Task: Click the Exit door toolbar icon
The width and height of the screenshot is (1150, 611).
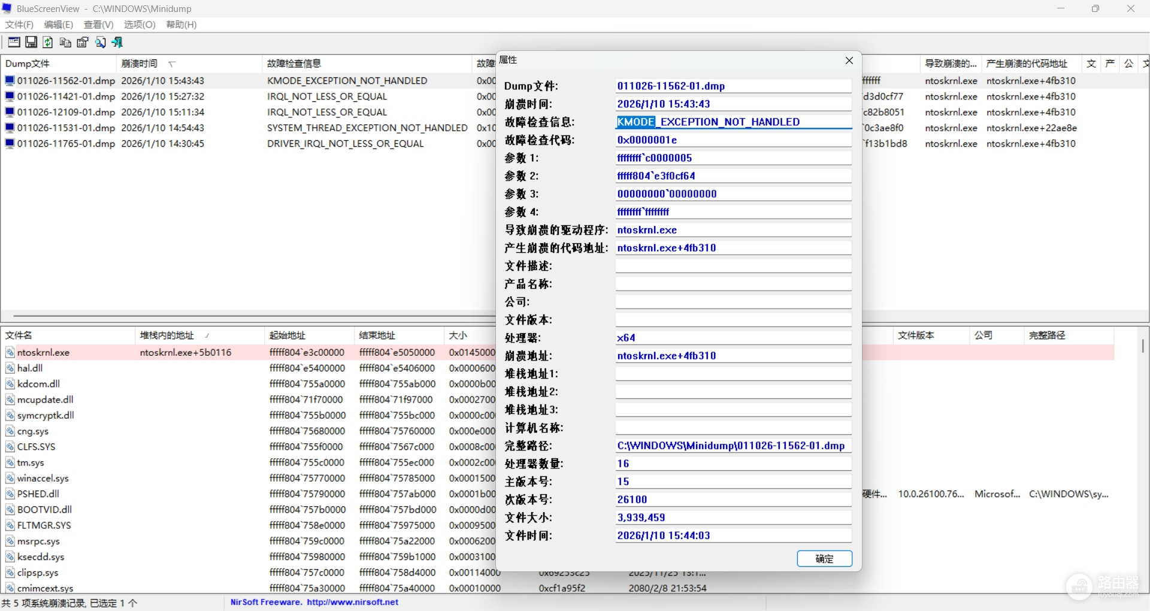Action: (117, 42)
